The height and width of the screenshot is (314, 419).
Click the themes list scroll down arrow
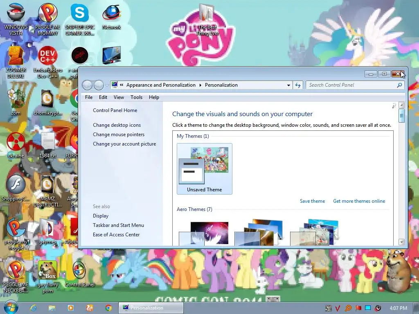pyautogui.click(x=401, y=242)
